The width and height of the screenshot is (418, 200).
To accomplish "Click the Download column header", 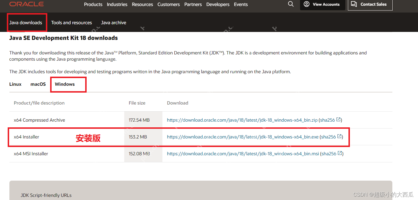I will pos(178,103).
